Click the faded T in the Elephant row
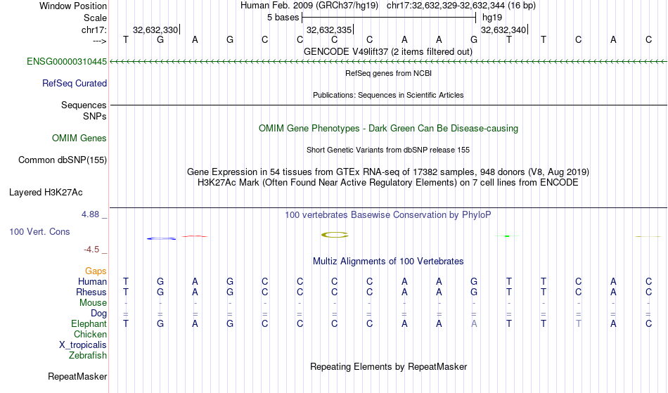This screenshot has width=668, height=393. (578, 324)
